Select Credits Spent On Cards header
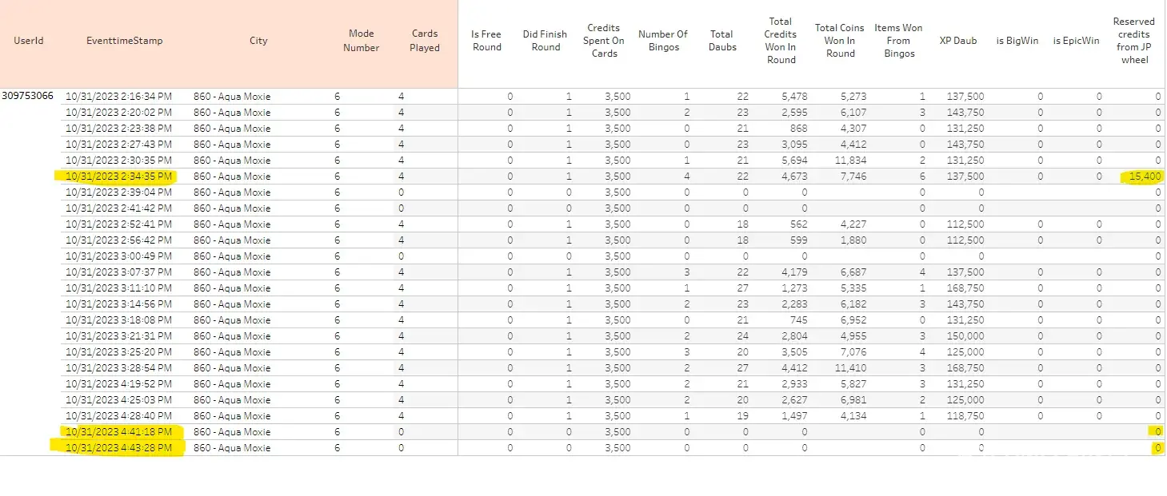This screenshot has width=1167, height=496. (604, 41)
